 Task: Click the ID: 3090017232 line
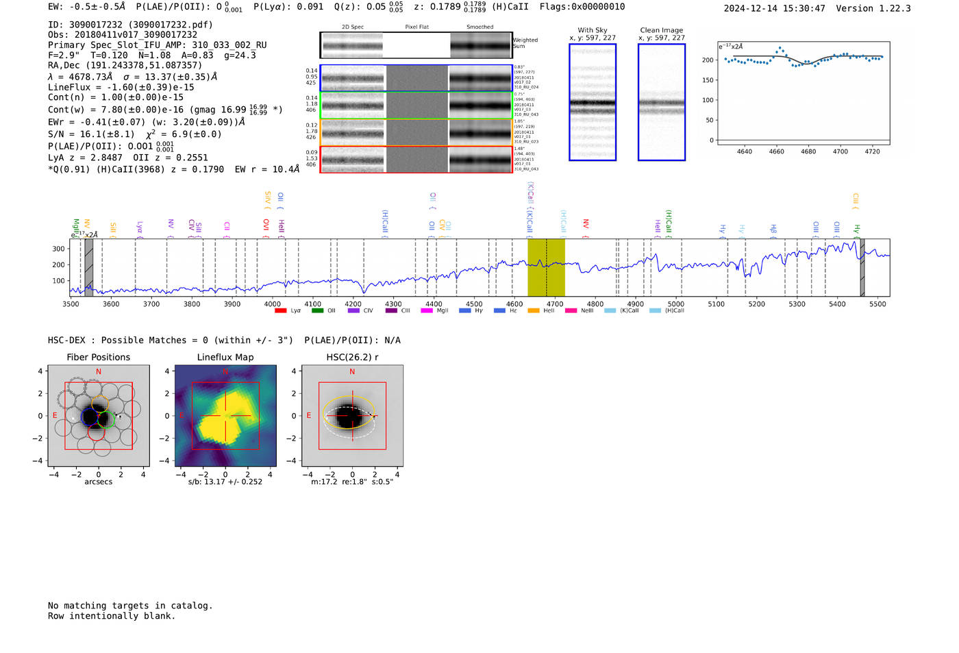(130, 25)
